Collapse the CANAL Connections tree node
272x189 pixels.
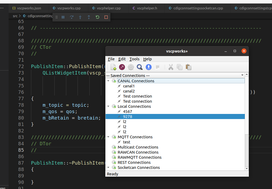(x=108, y=81)
